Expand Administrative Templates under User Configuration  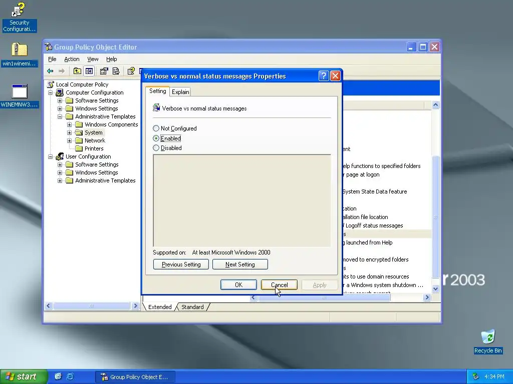click(60, 180)
